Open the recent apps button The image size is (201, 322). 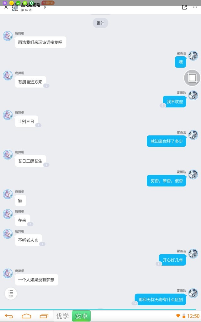coord(44,316)
